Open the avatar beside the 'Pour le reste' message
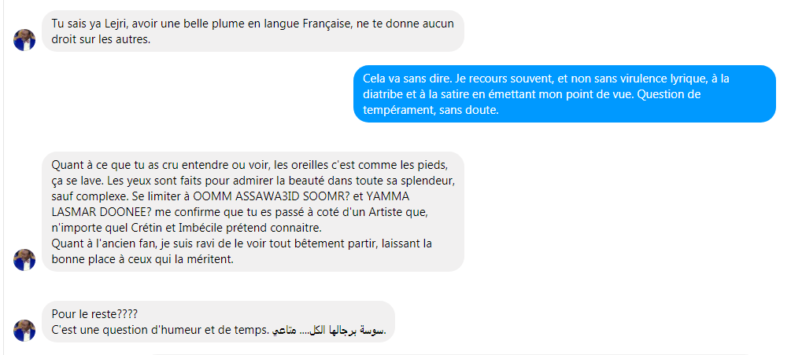 point(24,331)
